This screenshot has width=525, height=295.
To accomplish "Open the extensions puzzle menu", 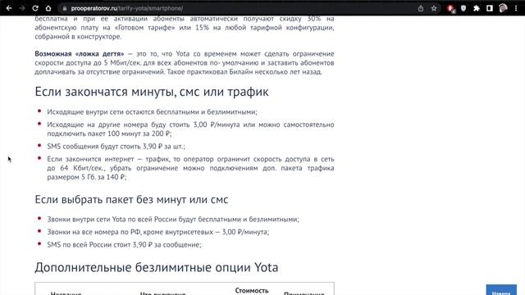I will (477, 8).
